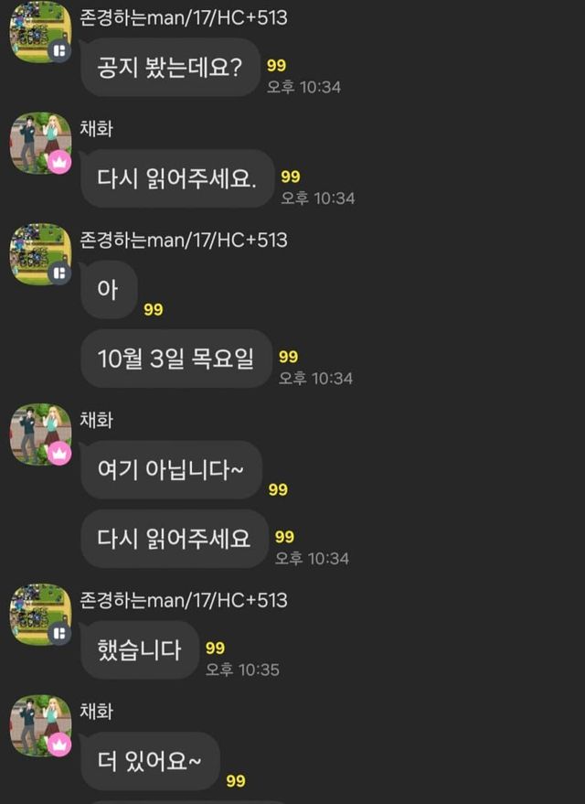Tap the yellow 99 unread count beside '아'

[154, 310]
